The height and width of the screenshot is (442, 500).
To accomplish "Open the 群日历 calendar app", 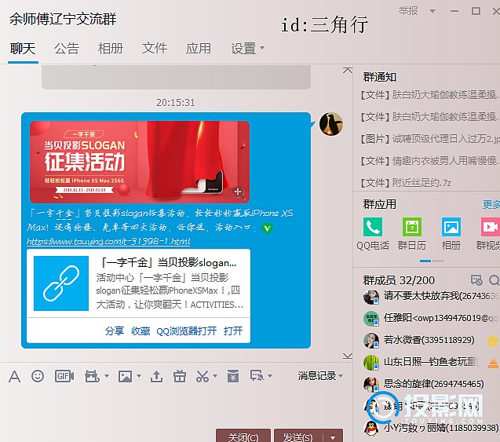I will 411,227.
